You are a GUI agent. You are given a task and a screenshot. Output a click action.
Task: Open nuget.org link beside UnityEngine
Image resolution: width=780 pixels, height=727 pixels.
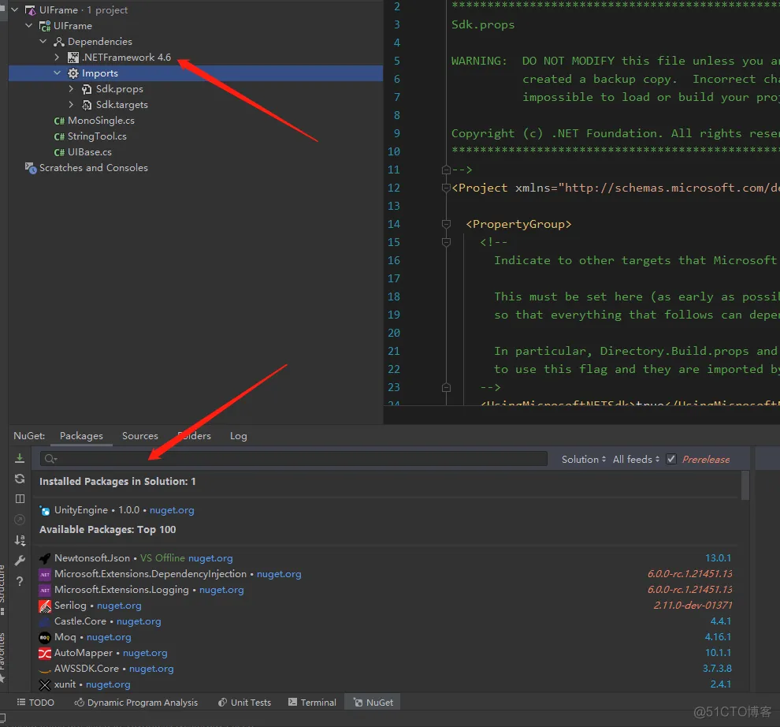click(172, 510)
